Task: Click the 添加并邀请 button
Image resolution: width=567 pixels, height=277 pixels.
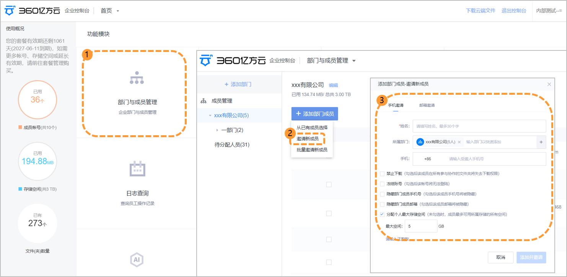Action: coord(531,258)
